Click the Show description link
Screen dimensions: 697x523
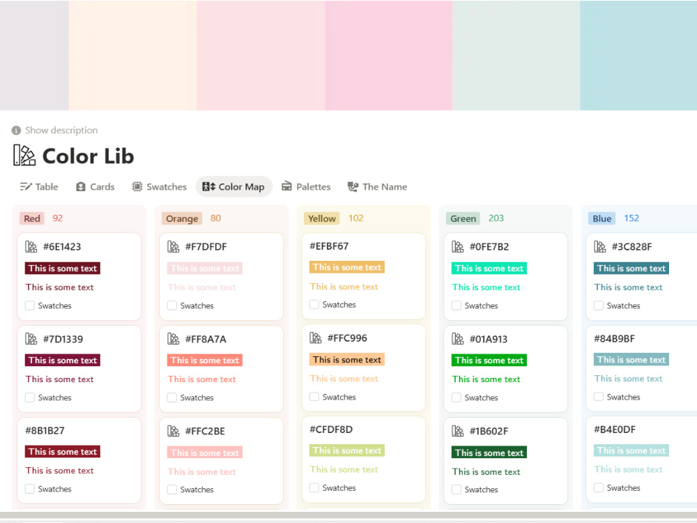coord(61,130)
